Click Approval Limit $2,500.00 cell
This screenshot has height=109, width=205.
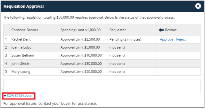click(83, 39)
